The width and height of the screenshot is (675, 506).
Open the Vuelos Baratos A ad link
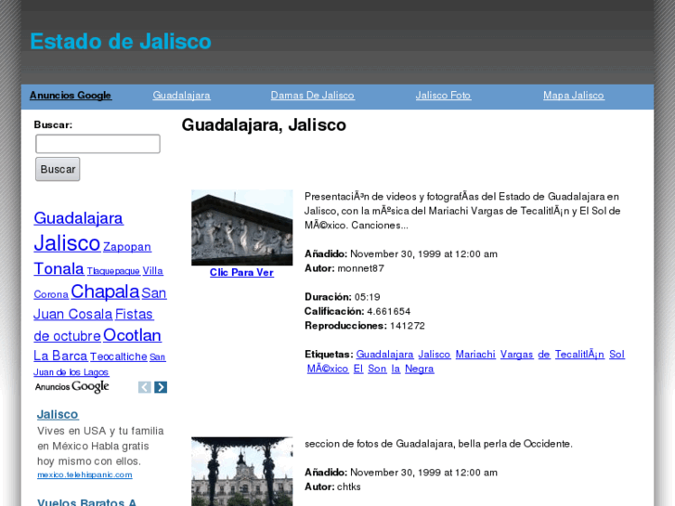tap(86, 502)
